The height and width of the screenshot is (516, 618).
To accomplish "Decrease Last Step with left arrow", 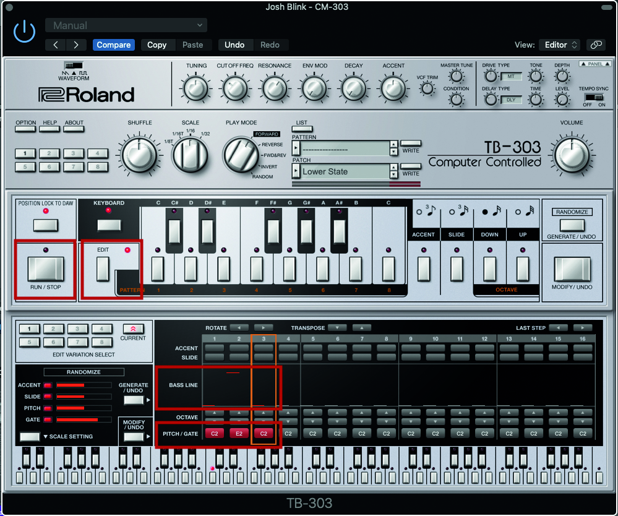I will click(x=558, y=327).
